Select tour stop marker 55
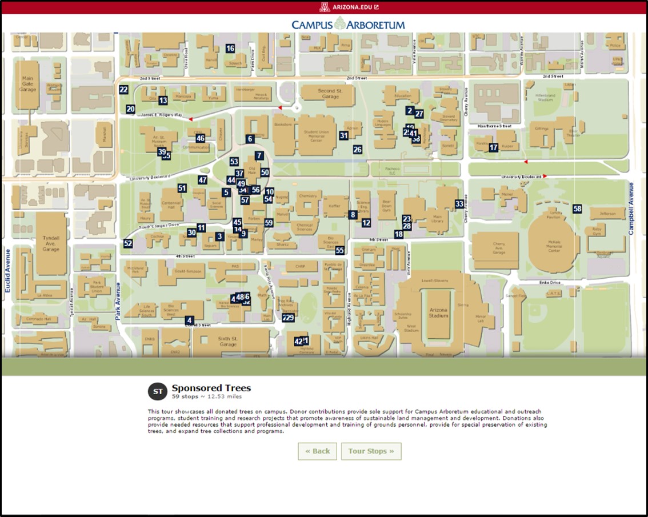 339,250
